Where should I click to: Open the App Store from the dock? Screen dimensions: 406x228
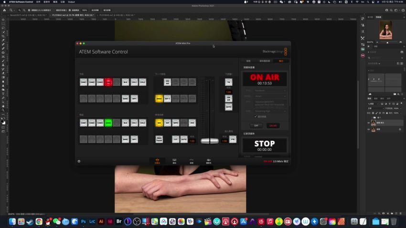[244, 221]
